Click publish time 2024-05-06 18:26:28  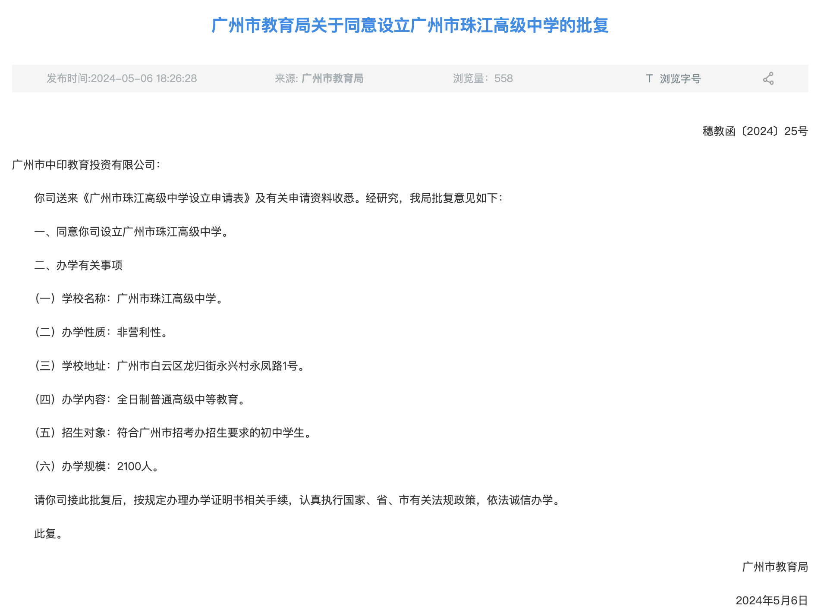pos(122,79)
